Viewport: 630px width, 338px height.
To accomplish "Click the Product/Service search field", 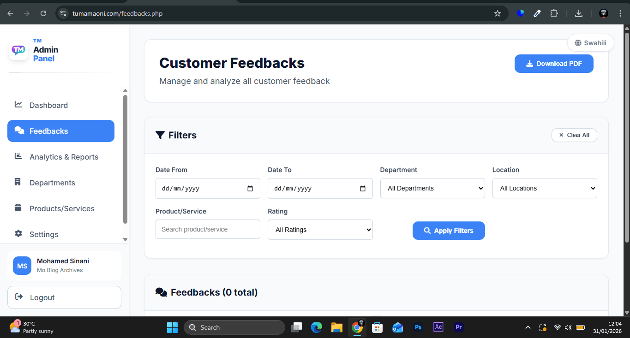I will [207, 229].
